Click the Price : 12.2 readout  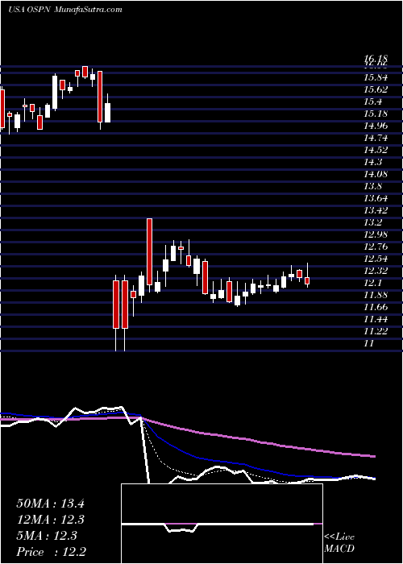pos(52,552)
